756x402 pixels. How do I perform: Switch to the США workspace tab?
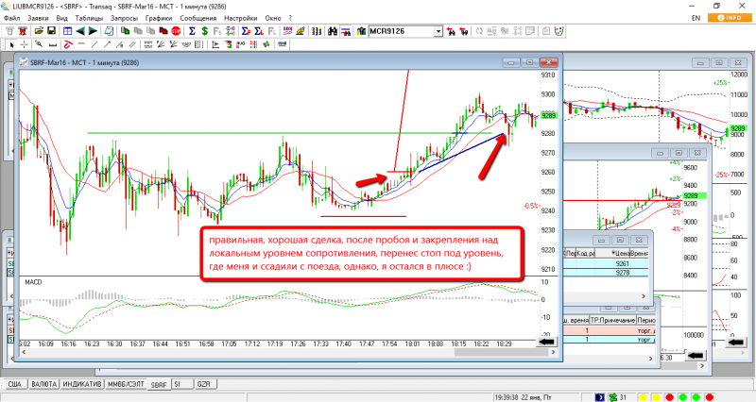14,384
